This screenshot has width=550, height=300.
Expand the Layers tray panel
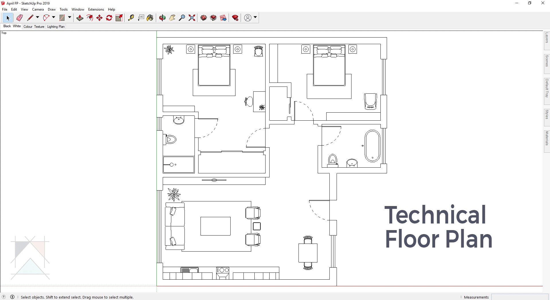(547, 40)
